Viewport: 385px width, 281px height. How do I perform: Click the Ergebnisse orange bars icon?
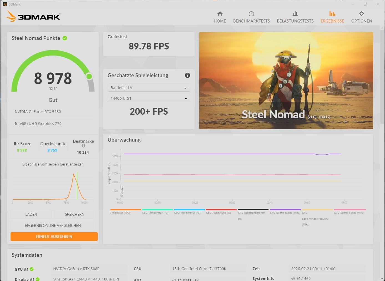point(332,14)
